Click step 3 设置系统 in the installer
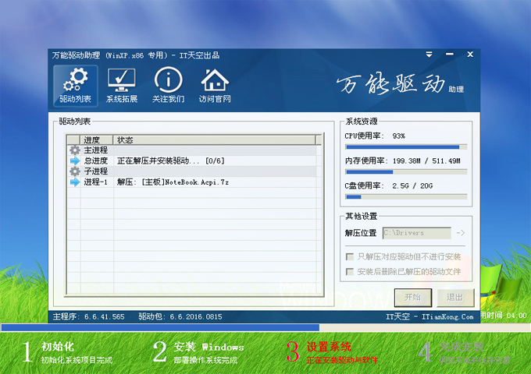This screenshot has width=531, height=374. (332, 352)
